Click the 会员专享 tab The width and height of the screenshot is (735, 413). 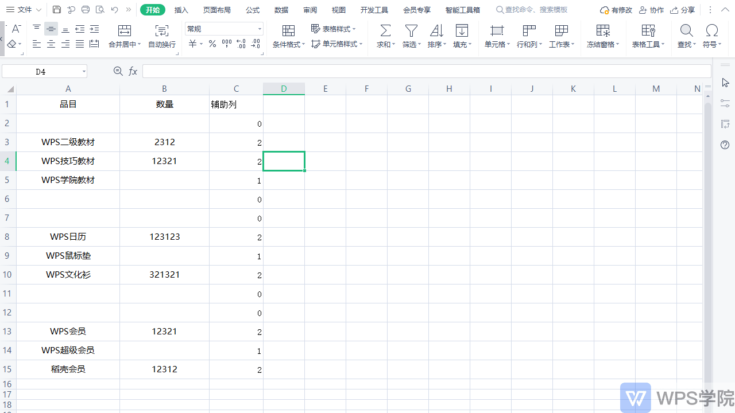[417, 10]
